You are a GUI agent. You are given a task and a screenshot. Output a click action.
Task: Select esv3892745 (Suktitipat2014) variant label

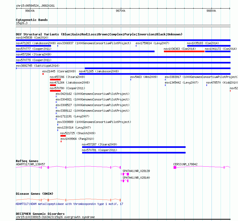point(38,66)
